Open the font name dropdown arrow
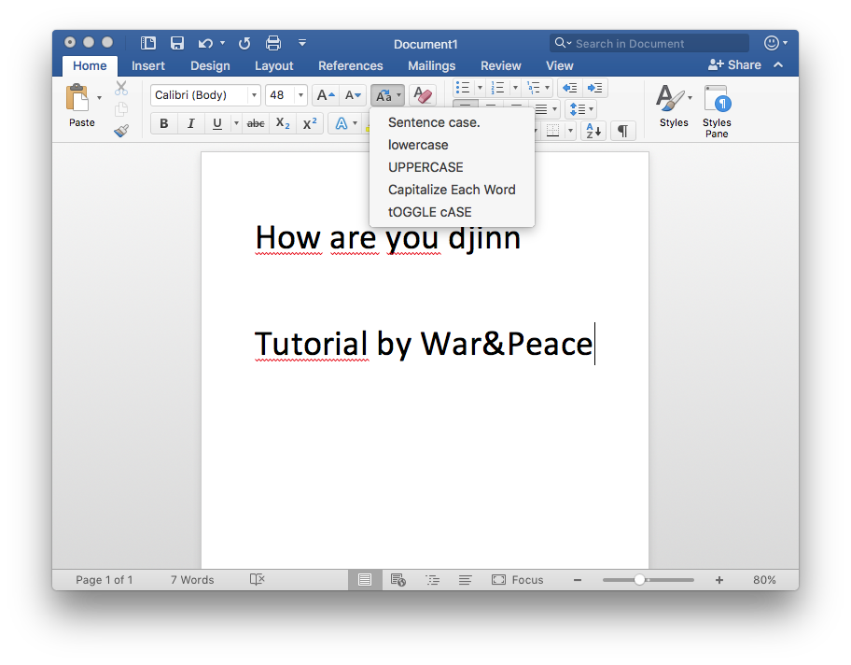This screenshot has width=851, height=665. pos(254,95)
